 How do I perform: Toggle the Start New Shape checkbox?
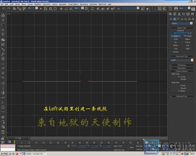tap(191, 33)
